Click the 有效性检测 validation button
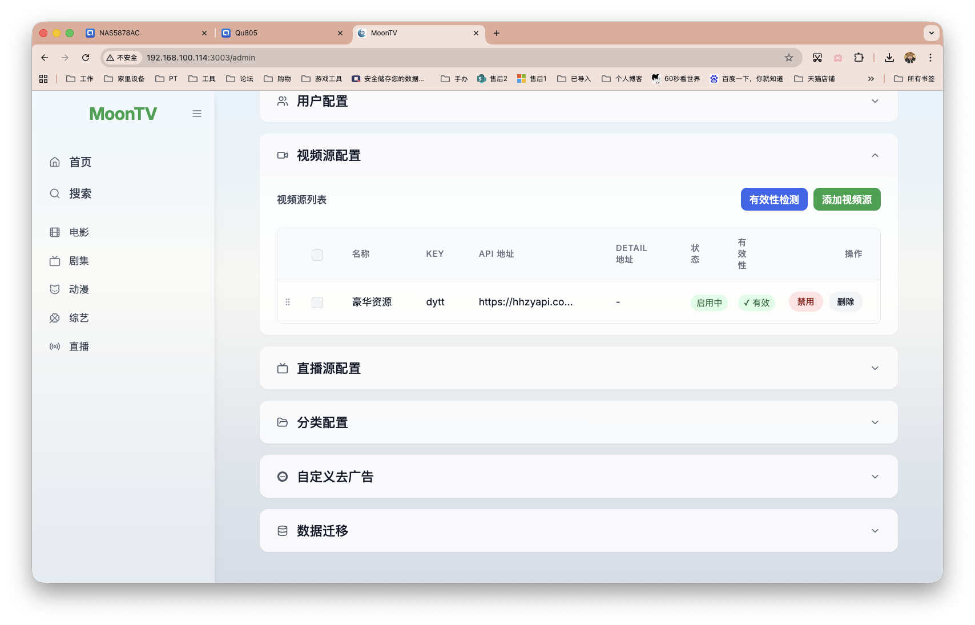This screenshot has width=975, height=625. [773, 199]
